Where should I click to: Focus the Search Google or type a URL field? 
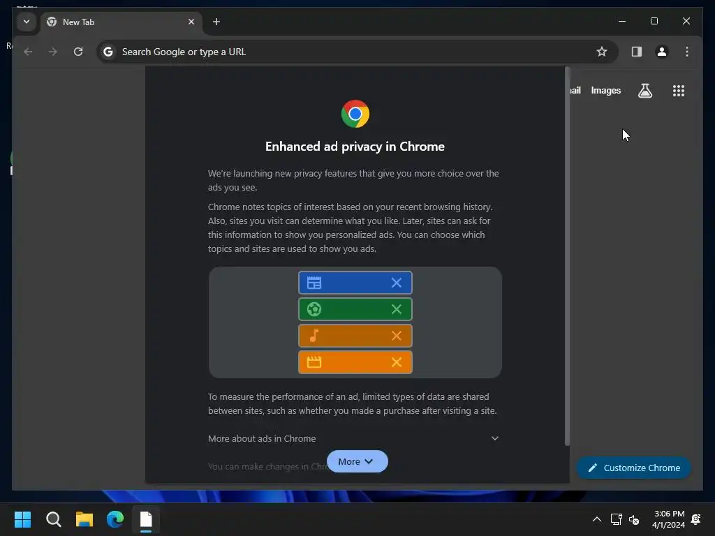click(x=357, y=52)
